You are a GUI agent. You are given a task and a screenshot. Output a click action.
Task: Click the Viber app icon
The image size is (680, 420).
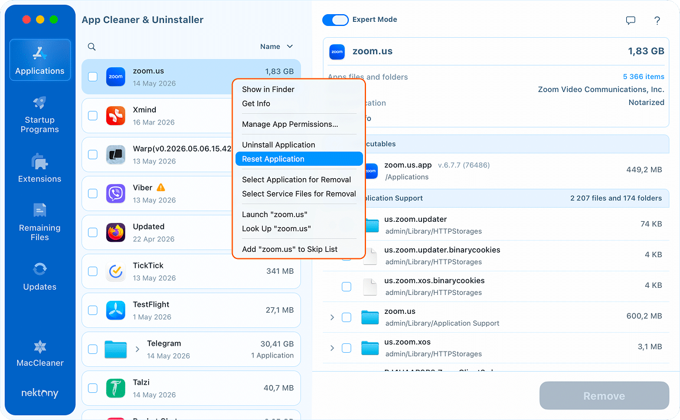116,193
